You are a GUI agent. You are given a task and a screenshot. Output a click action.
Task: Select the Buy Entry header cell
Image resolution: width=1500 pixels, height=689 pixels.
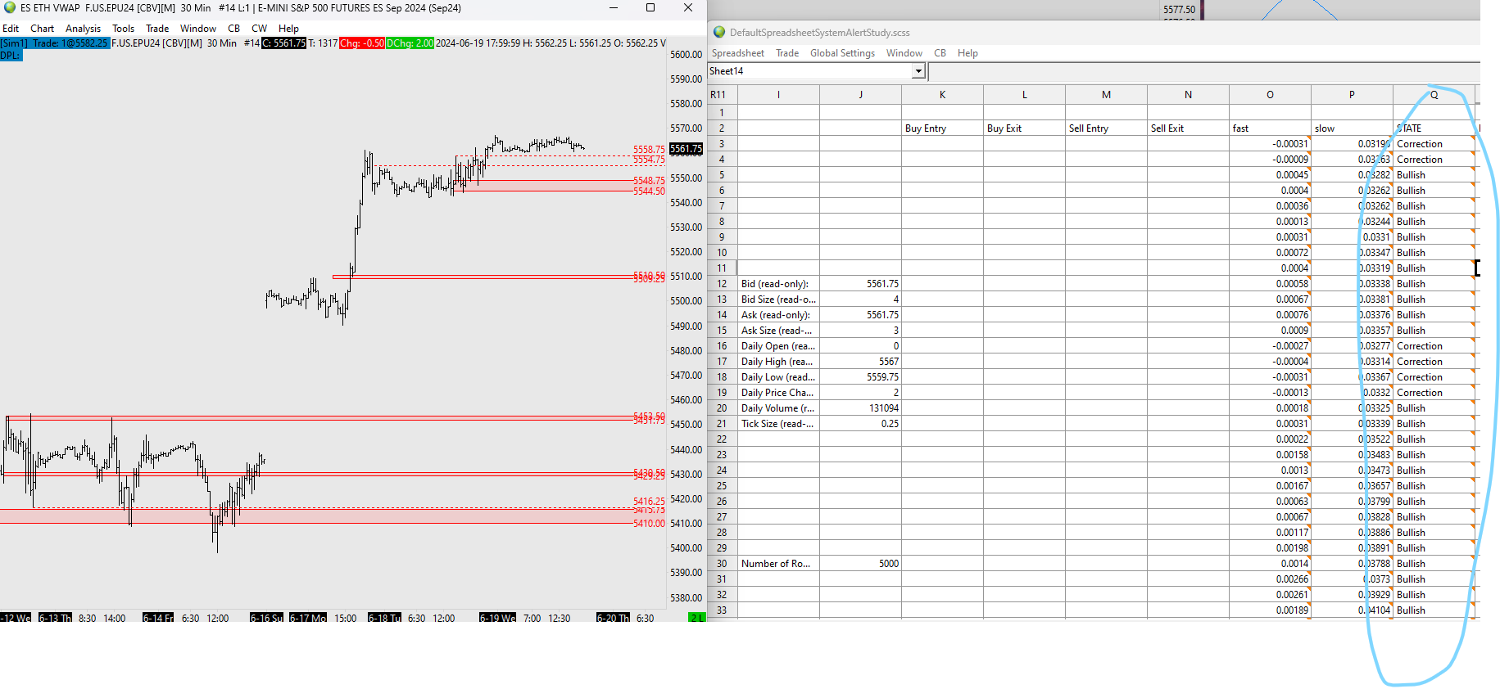(942, 128)
